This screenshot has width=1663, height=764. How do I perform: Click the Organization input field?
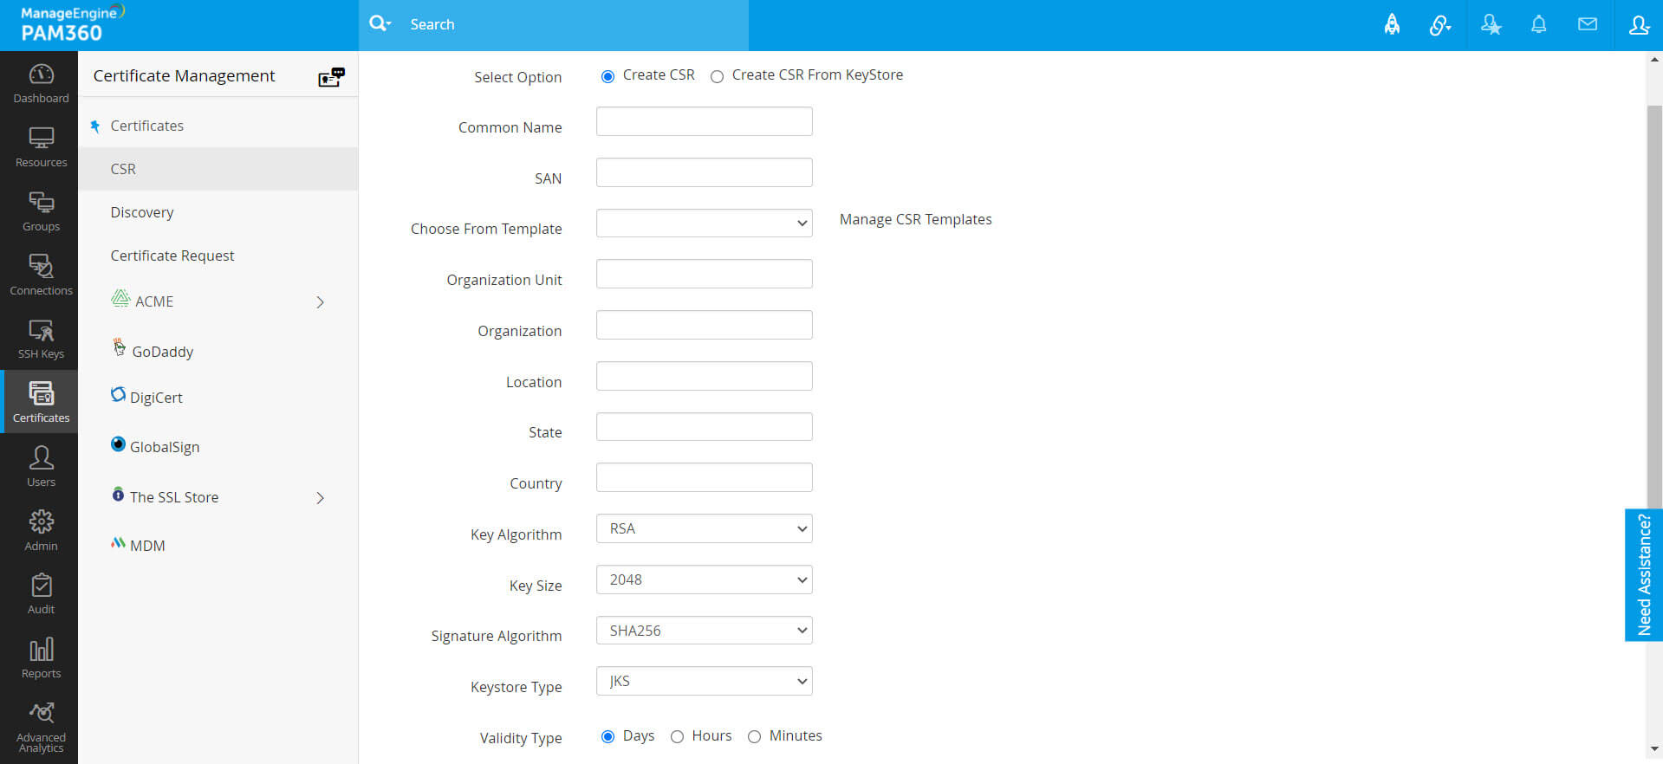coord(705,325)
